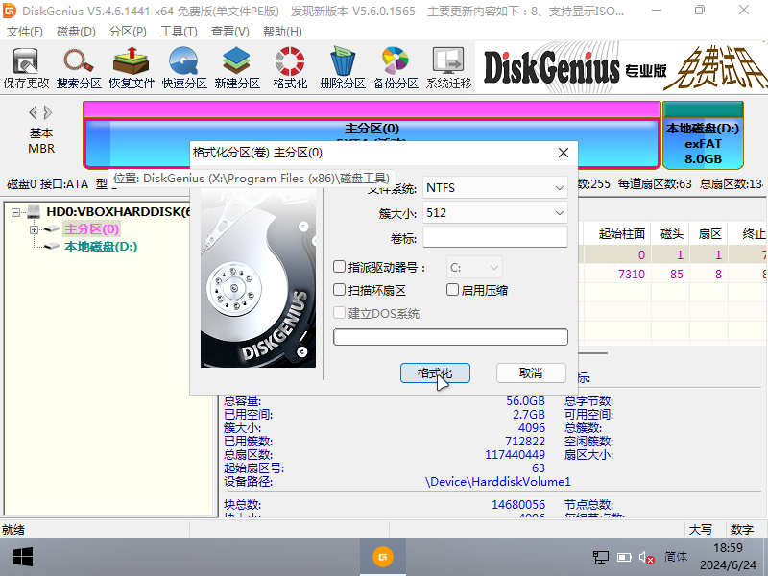Viewport: 768px width, 576px height.
Task: Toggle the Scan Bad Sectors (扫描坏扇区) checkbox
Action: pyautogui.click(x=339, y=290)
